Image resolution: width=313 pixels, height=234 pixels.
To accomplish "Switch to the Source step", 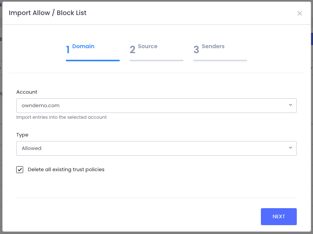I will tap(147, 46).
